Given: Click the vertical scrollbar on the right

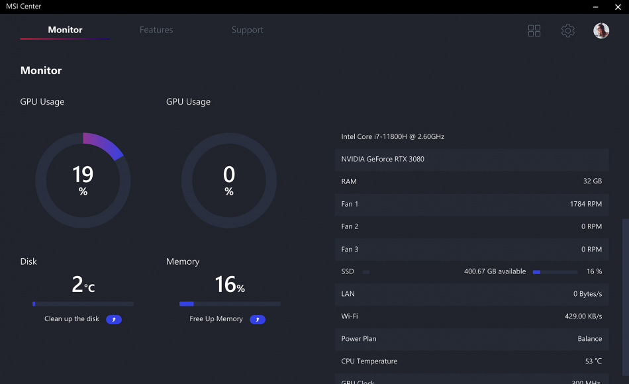Looking at the screenshot, I should 625,298.
